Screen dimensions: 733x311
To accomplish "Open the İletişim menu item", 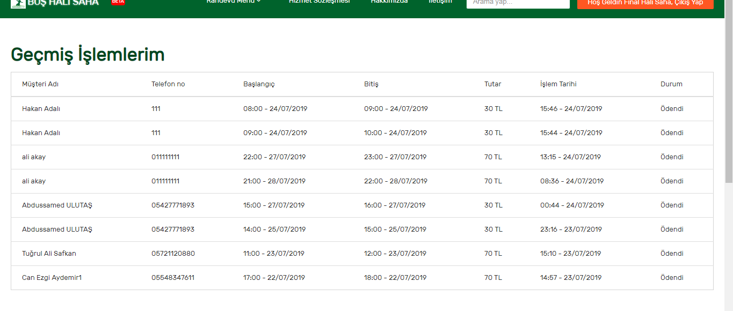I will point(440,2).
